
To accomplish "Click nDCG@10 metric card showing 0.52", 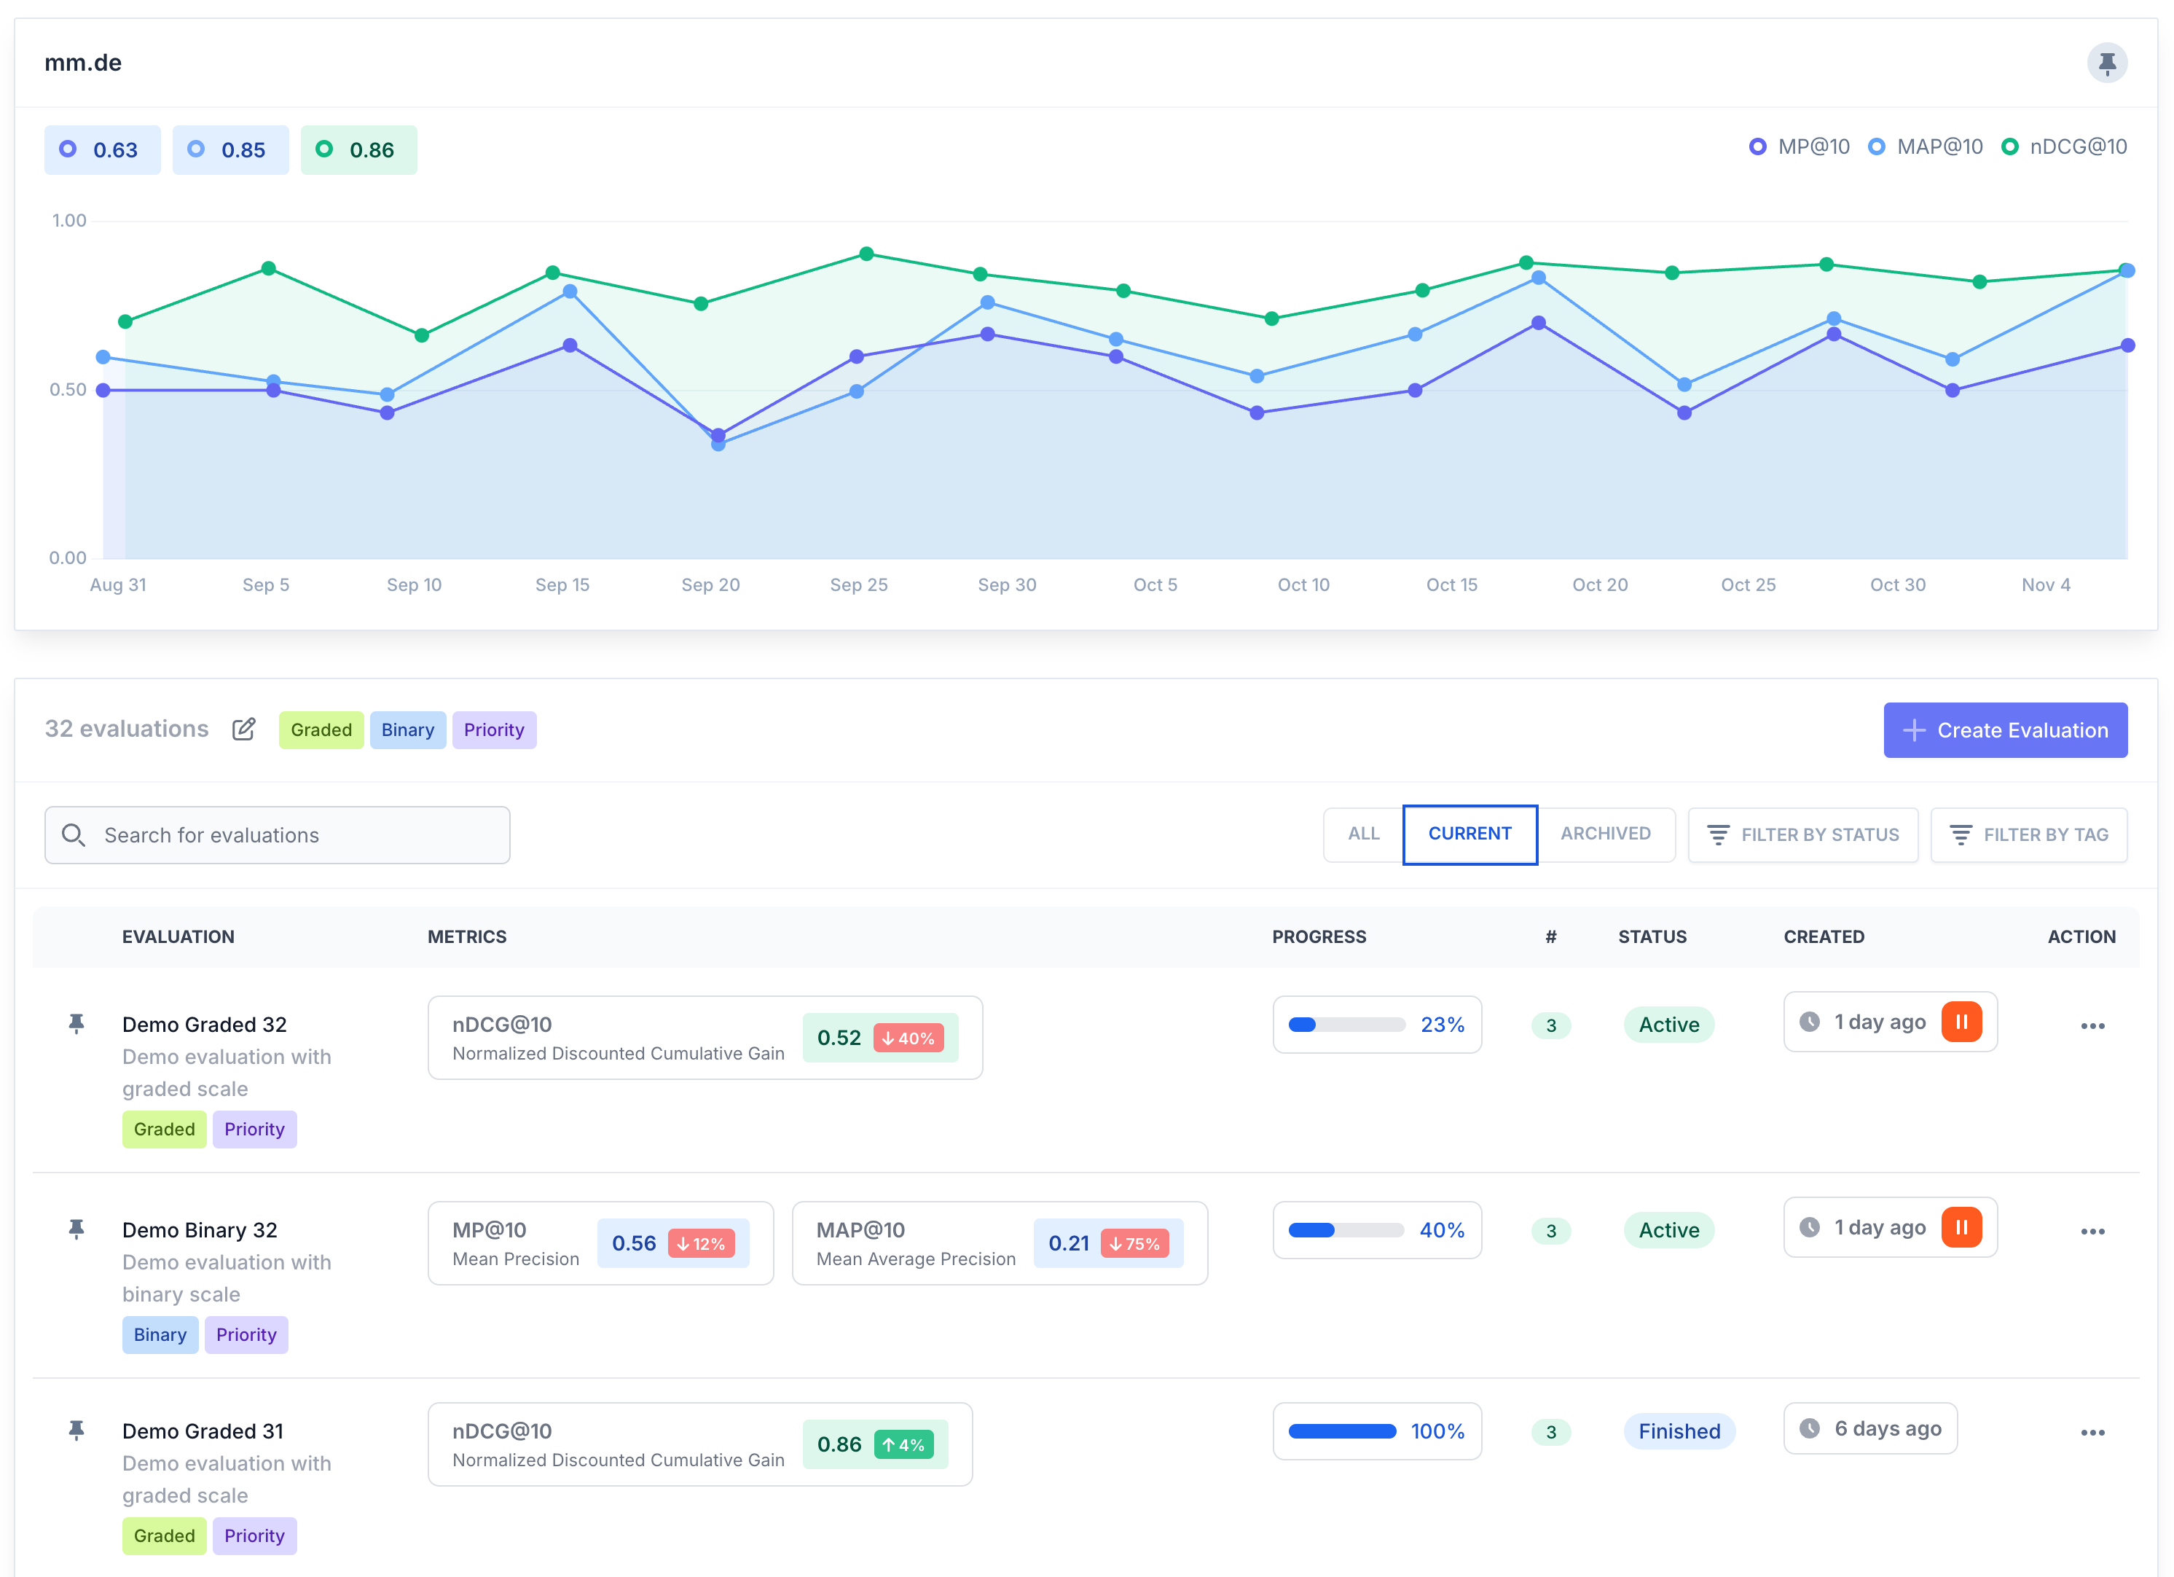I will coord(705,1038).
